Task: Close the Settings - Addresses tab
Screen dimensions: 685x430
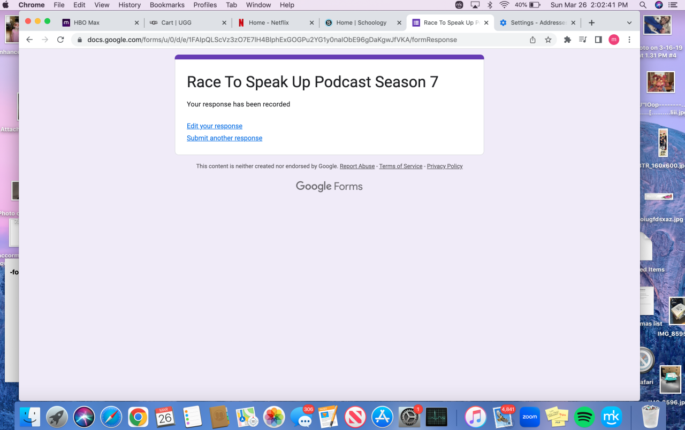Action: click(x=573, y=22)
